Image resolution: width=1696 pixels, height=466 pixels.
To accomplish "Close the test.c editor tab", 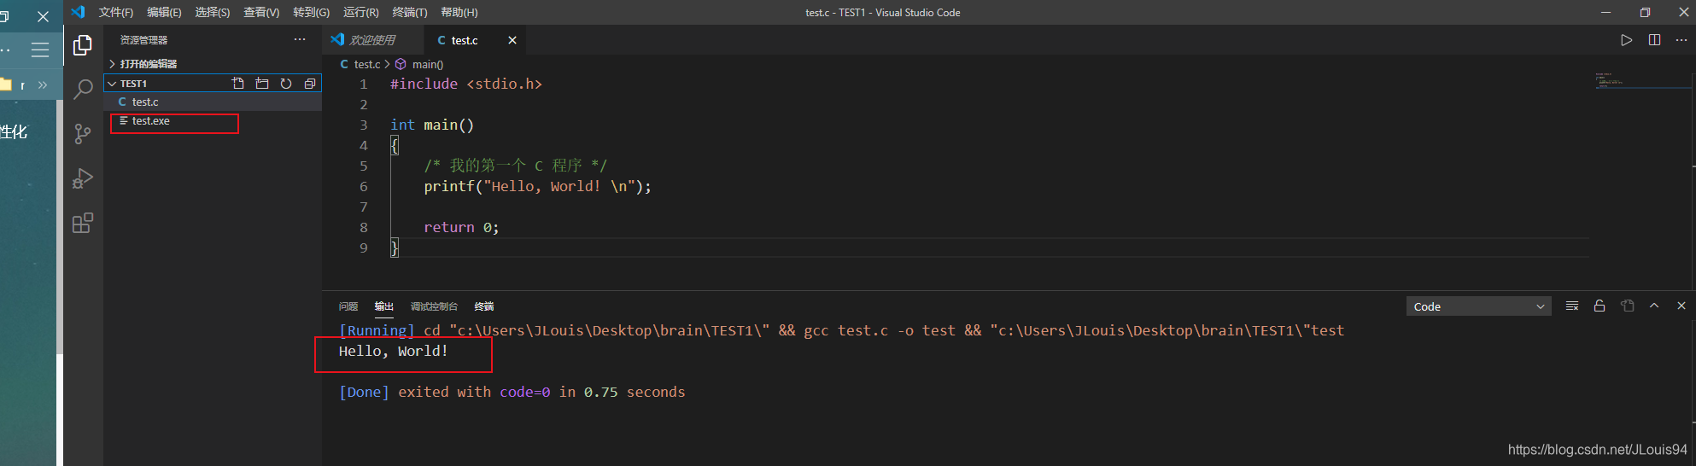I will pos(512,40).
